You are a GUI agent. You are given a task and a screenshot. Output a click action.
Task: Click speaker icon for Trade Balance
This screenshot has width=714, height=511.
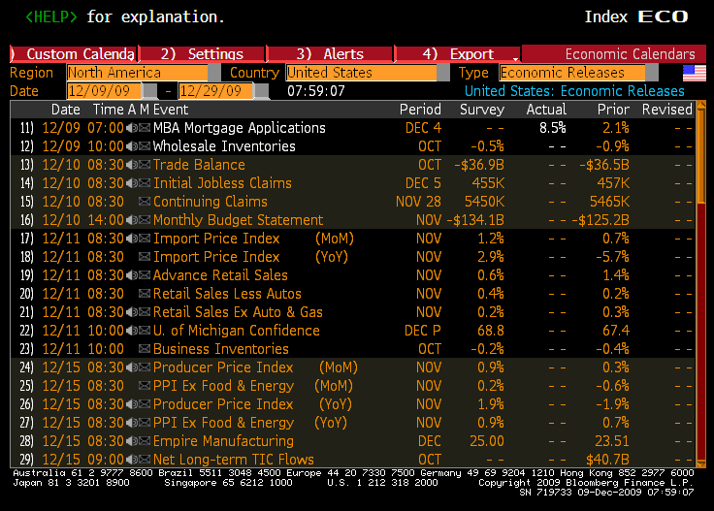(x=132, y=165)
